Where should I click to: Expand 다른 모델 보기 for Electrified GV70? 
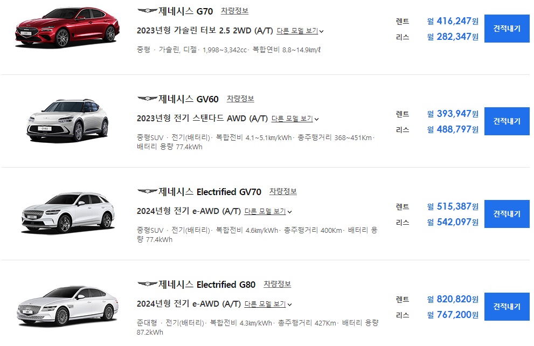tap(268, 211)
